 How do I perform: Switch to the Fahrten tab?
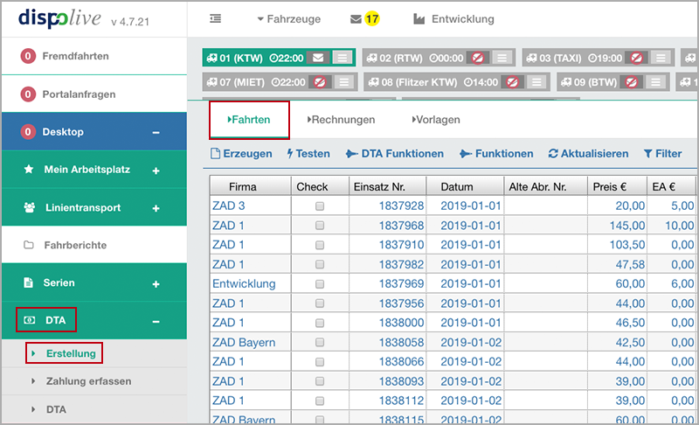point(249,120)
